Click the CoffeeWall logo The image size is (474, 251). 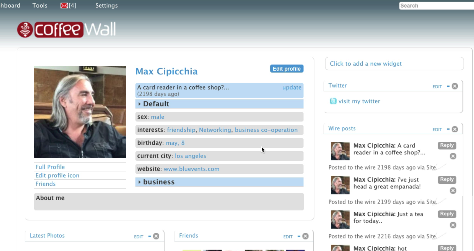coord(67,30)
